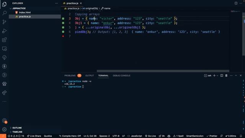Close the practice.js editor tab
Viewport: 245px width, 138px height.
(x=81, y=3)
